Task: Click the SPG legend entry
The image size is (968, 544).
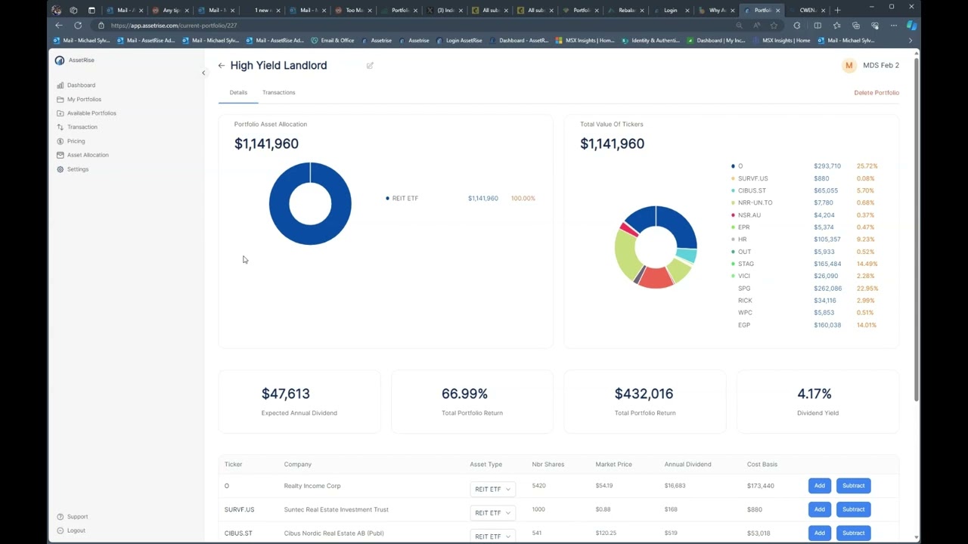Action: [744, 288]
